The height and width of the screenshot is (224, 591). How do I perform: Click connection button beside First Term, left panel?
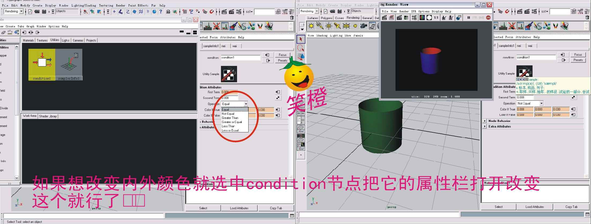(278, 92)
